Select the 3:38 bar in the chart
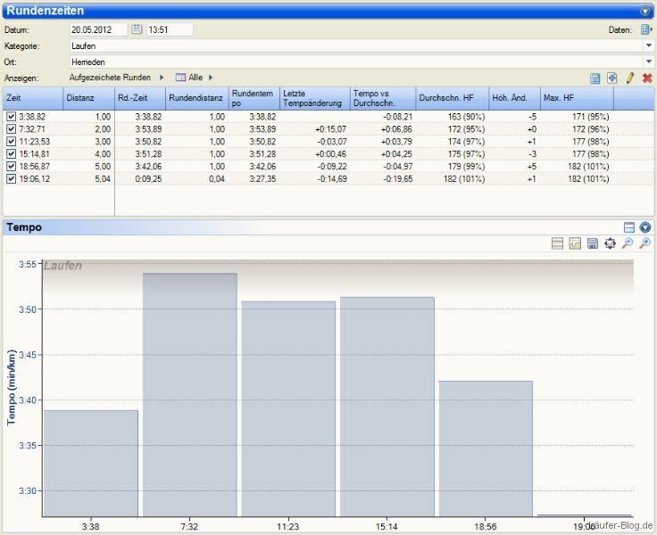 pyautogui.click(x=91, y=464)
